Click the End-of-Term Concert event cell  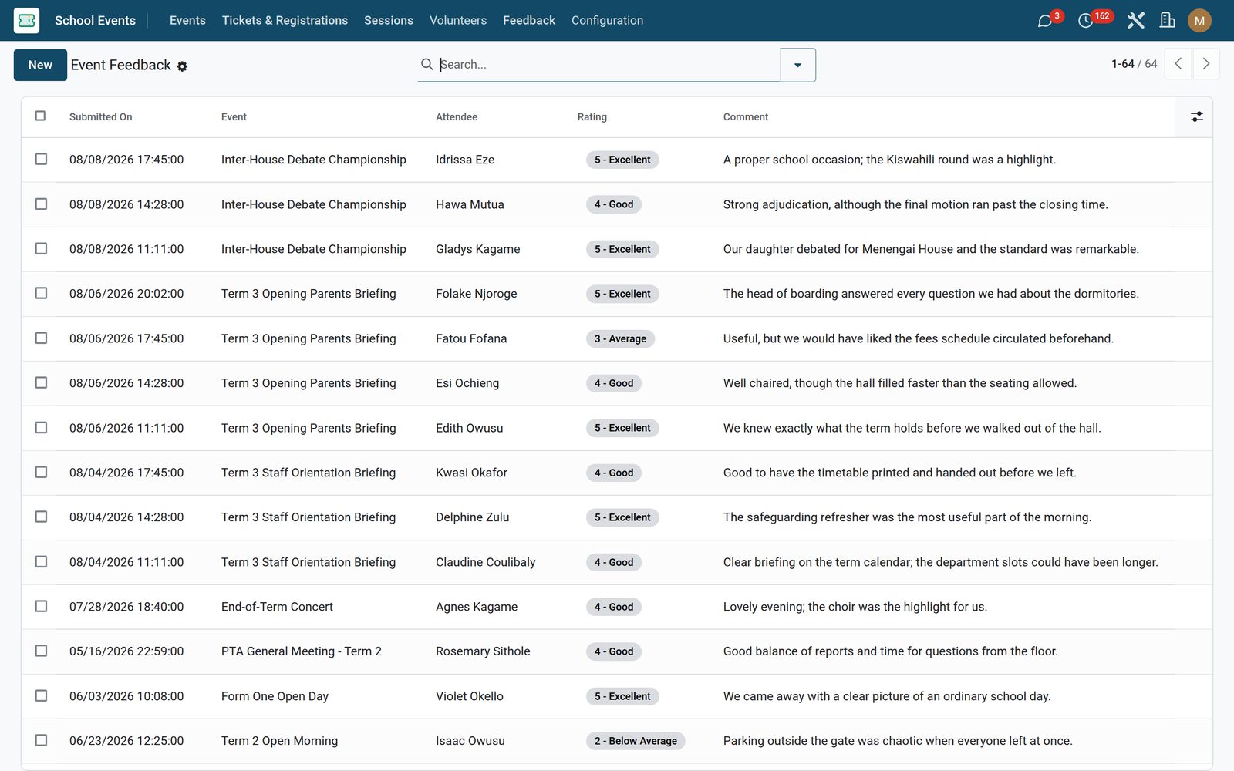tap(277, 607)
